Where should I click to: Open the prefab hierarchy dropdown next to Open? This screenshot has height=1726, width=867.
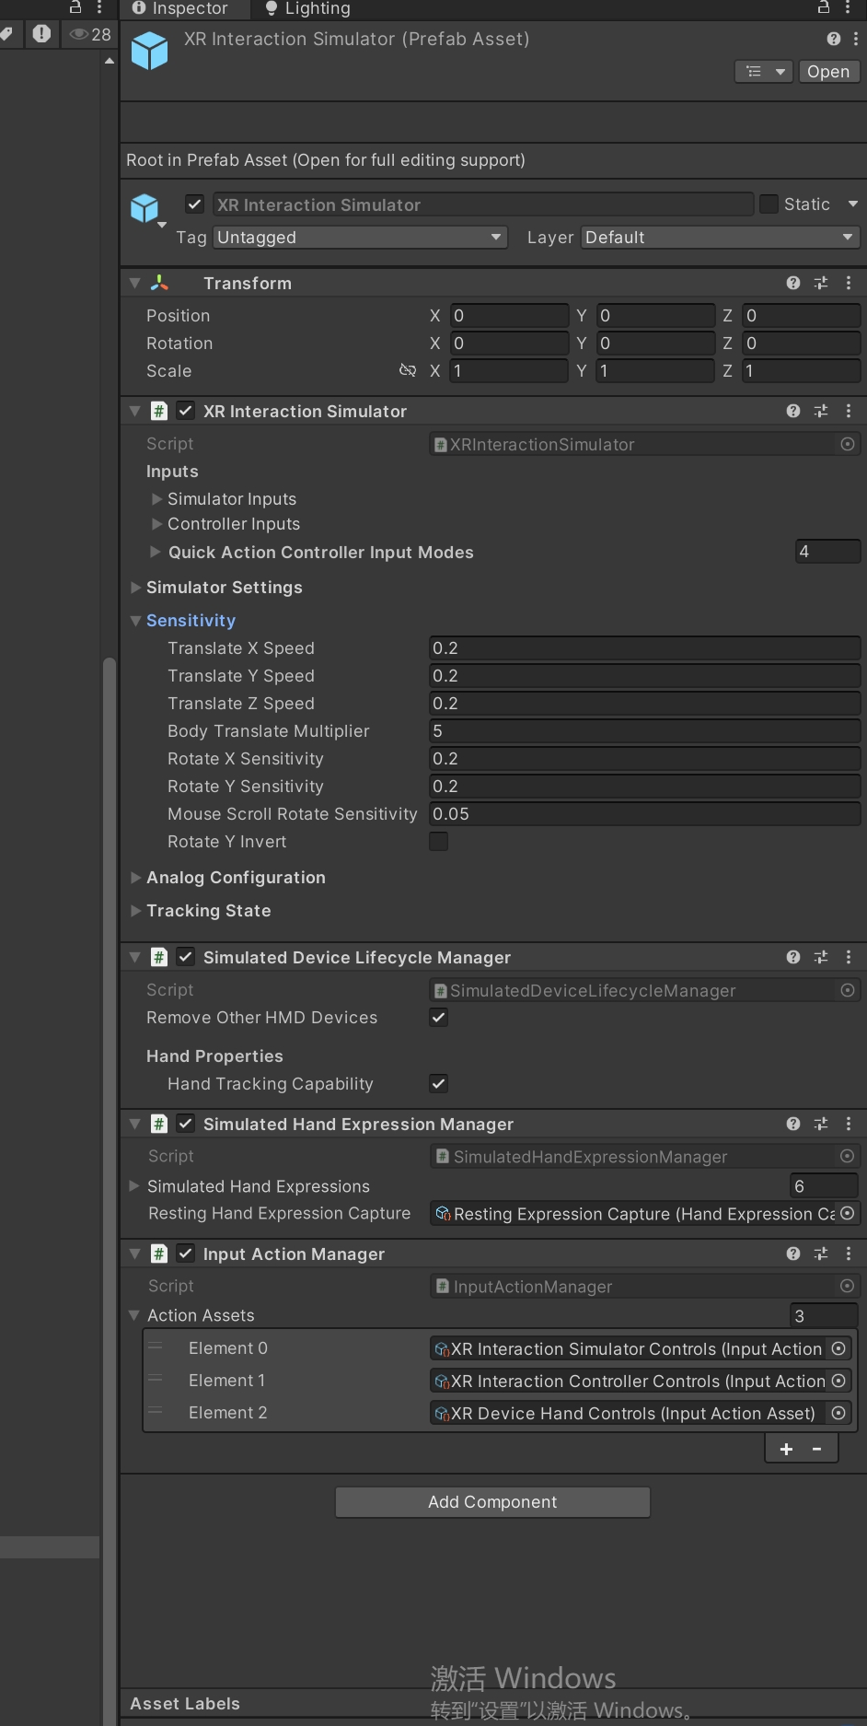pyautogui.click(x=764, y=72)
